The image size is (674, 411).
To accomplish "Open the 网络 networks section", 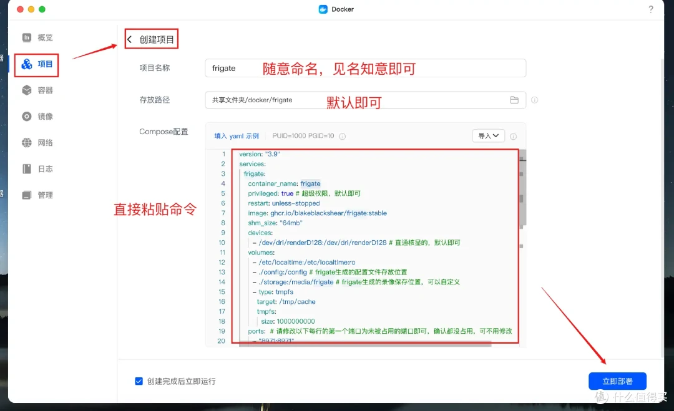I will tap(37, 143).
